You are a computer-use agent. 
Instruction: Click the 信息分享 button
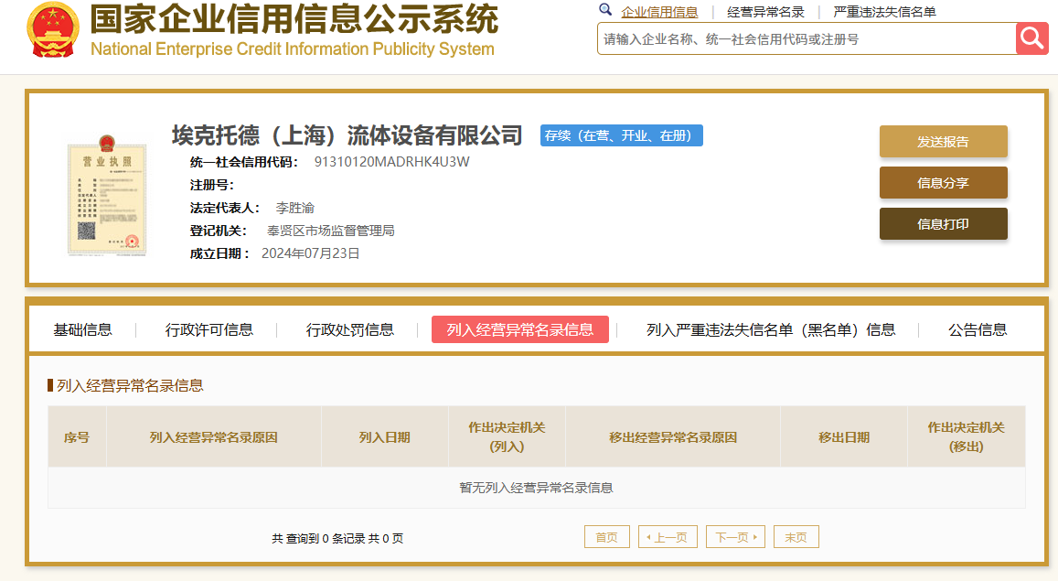(x=944, y=183)
